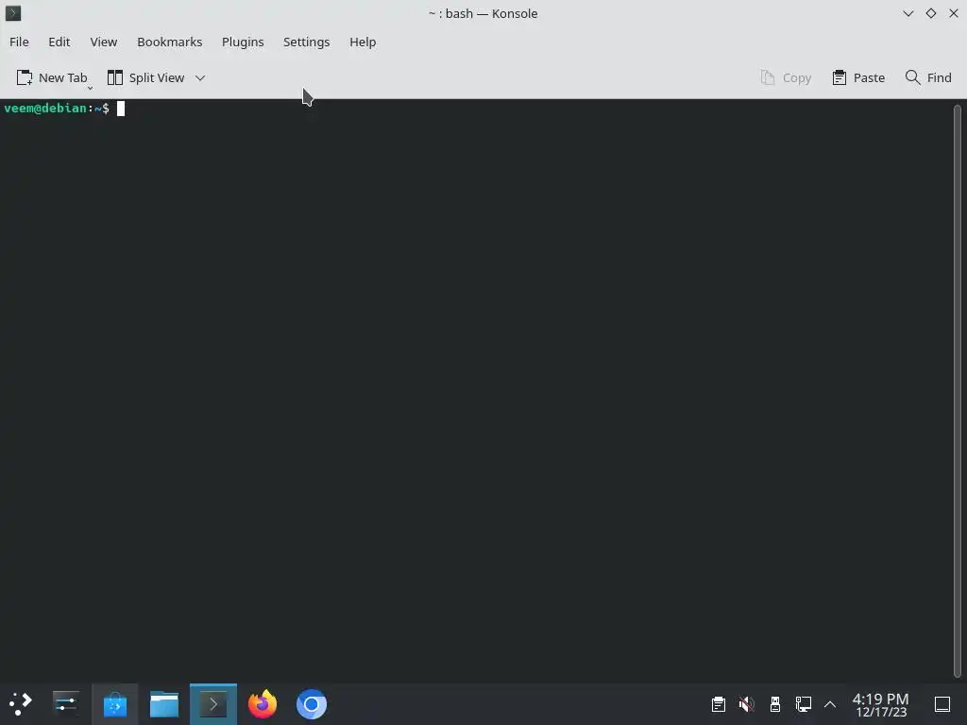The height and width of the screenshot is (725, 967).
Task: Open the Settings menu
Action: (307, 42)
